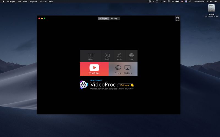Viewport: 220px width, 137px height.
Task: Select the Mojave drive on desktop
Action: click(x=211, y=10)
